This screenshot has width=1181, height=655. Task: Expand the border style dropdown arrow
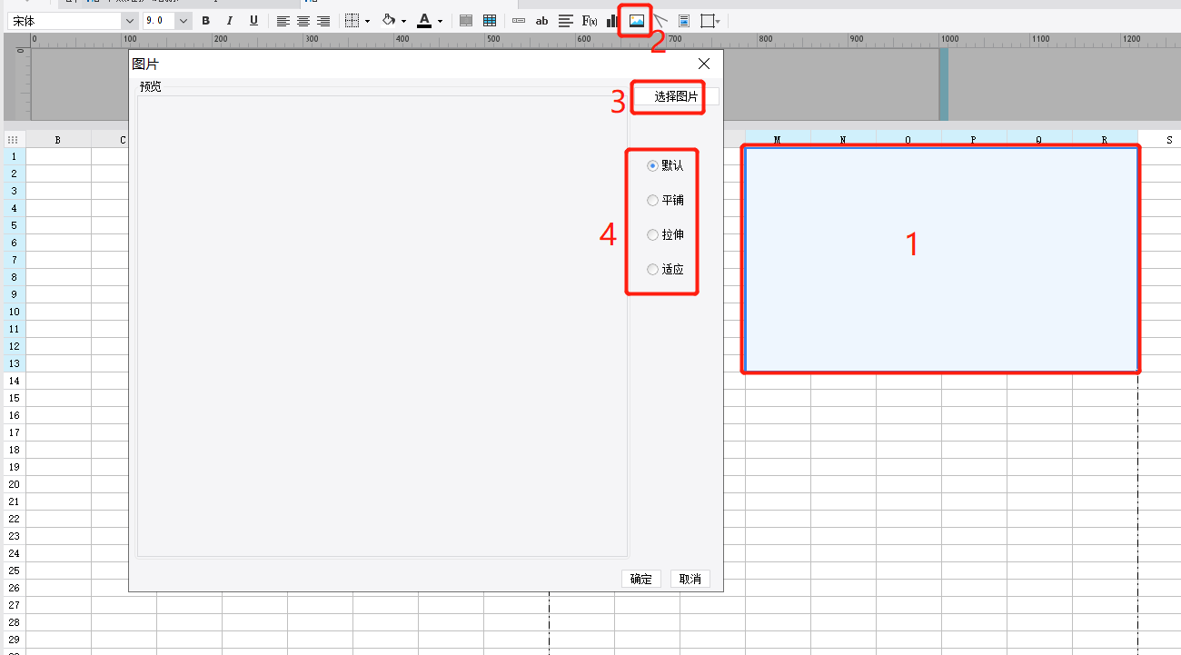(367, 21)
